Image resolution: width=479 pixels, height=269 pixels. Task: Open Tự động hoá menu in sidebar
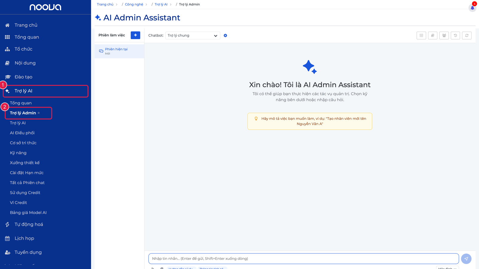[29, 224]
